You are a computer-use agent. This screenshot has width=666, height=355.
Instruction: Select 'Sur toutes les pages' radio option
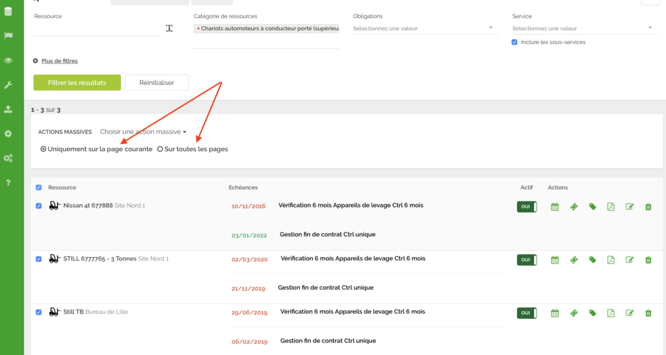161,149
